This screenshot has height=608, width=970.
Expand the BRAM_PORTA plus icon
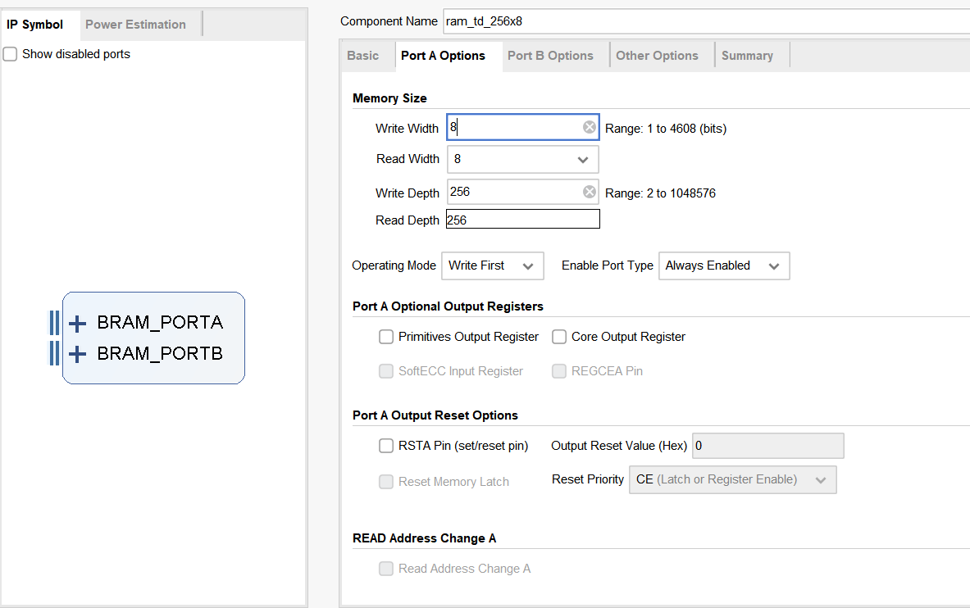click(77, 324)
